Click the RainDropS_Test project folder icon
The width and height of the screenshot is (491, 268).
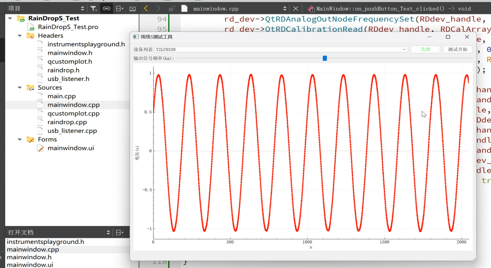pos(21,18)
